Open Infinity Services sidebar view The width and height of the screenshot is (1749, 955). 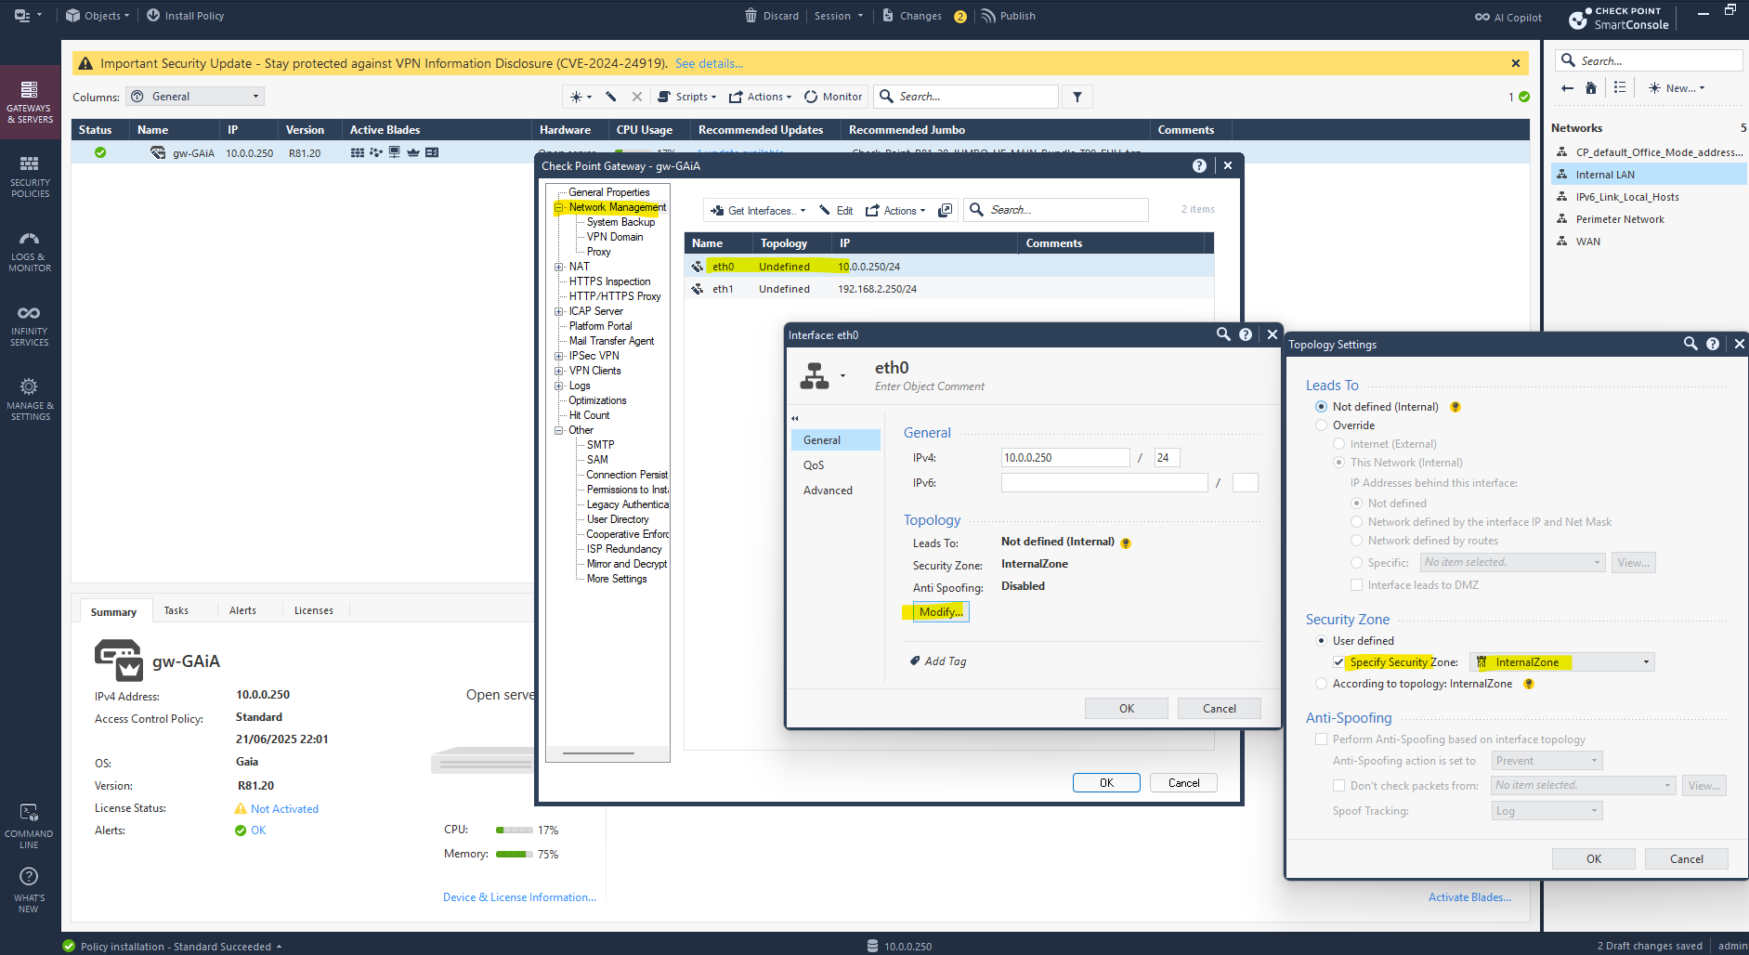click(x=30, y=324)
